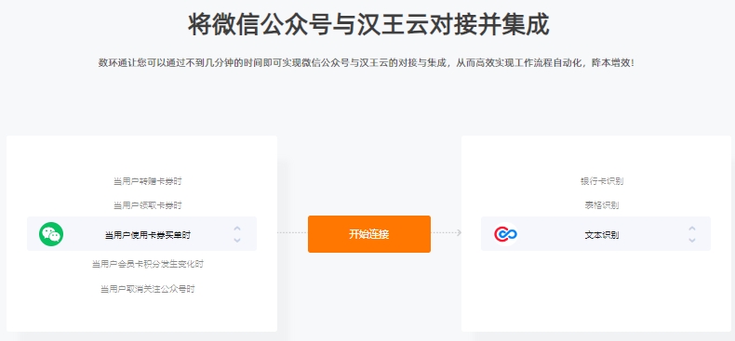
Task: Click the green WeChat logo icon
Action: [51, 234]
